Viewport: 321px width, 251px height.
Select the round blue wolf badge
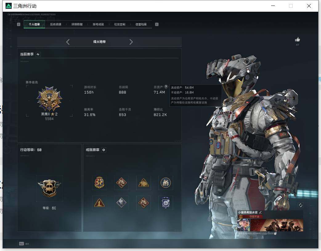tap(166, 183)
